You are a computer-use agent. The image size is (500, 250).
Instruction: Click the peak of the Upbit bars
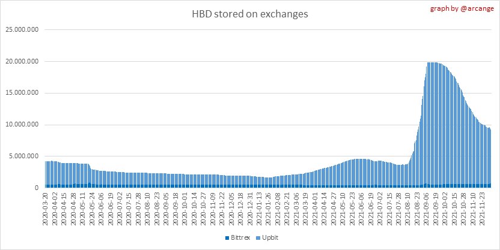[x=431, y=66]
